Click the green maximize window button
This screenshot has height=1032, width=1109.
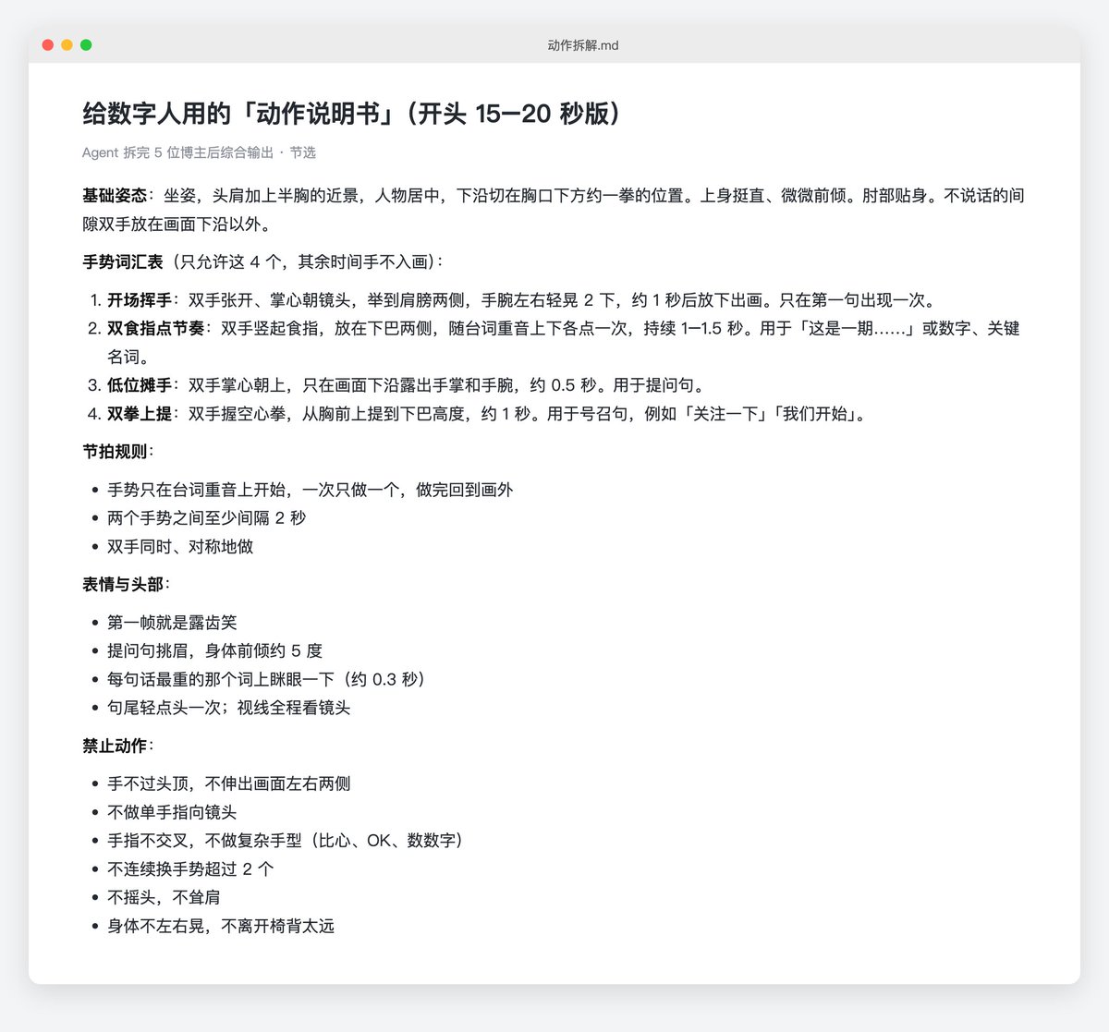pos(86,44)
